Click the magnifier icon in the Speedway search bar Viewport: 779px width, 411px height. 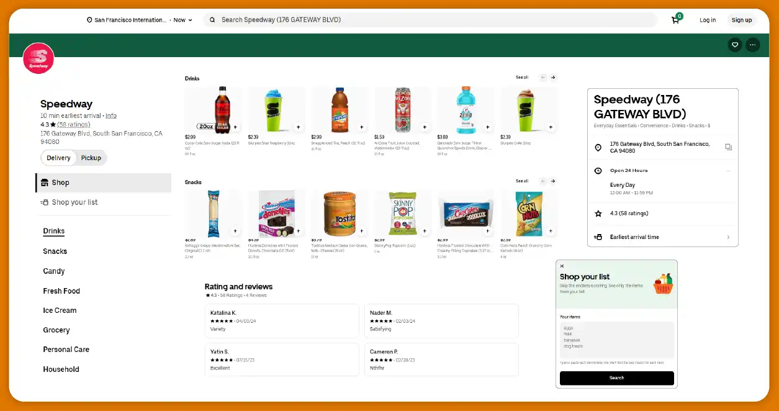click(x=212, y=19)
